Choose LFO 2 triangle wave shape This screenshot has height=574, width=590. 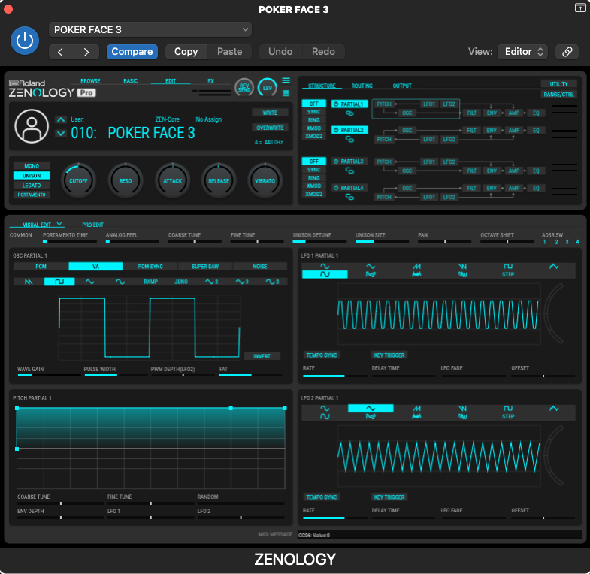click(x=371, y=409)
